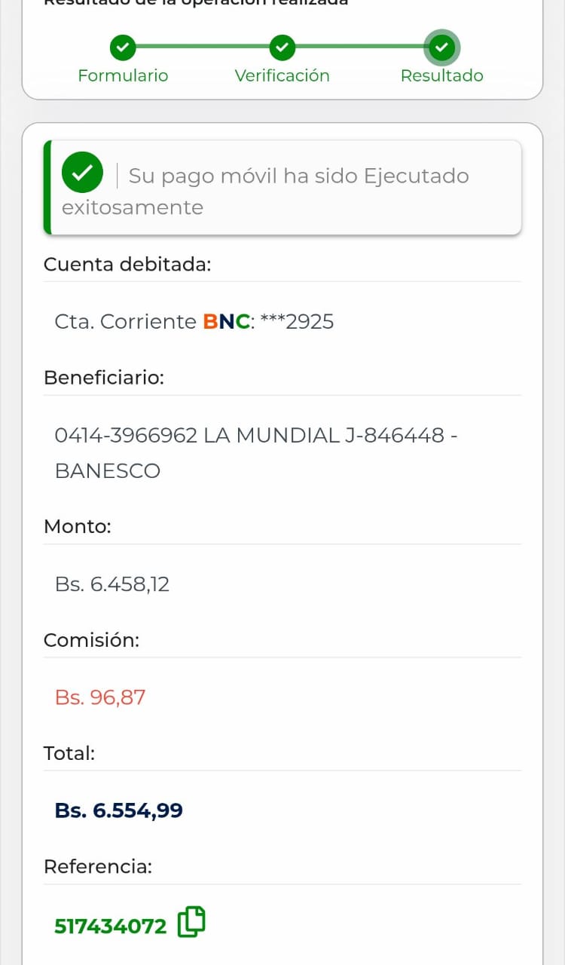Tap the Monto value Bs. 6.458,12
The image size is (565, 965).
coord(112,584)
